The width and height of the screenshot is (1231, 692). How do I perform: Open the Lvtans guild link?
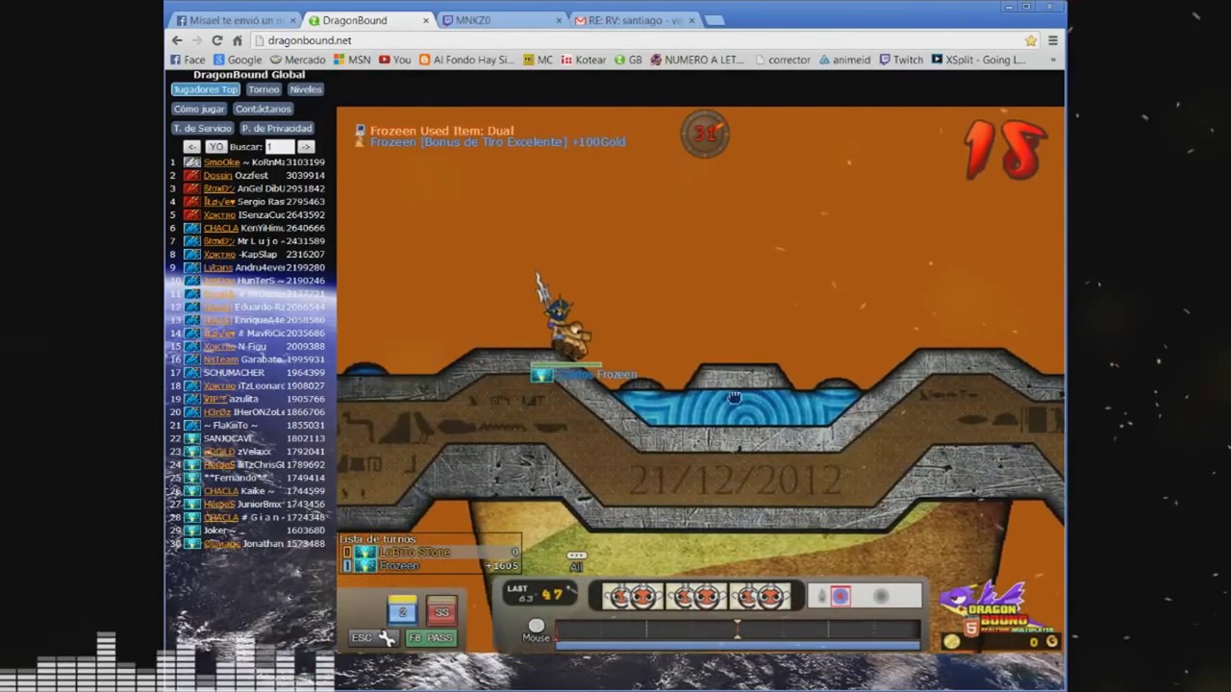point(217,267)
